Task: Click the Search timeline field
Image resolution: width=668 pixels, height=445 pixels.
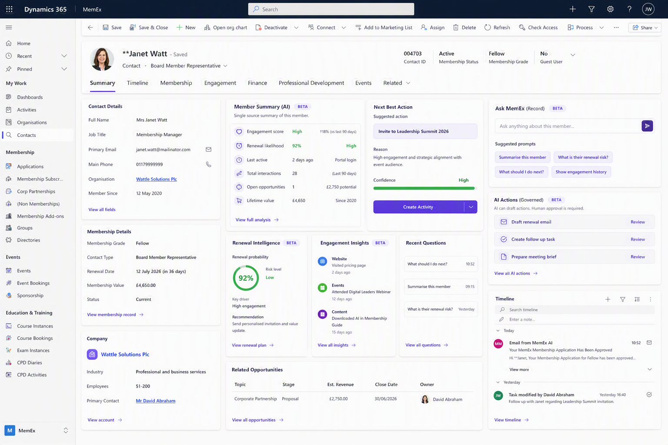Action: tap(574, 309)
